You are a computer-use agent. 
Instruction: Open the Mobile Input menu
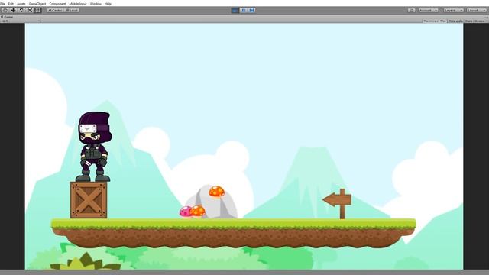78,4
